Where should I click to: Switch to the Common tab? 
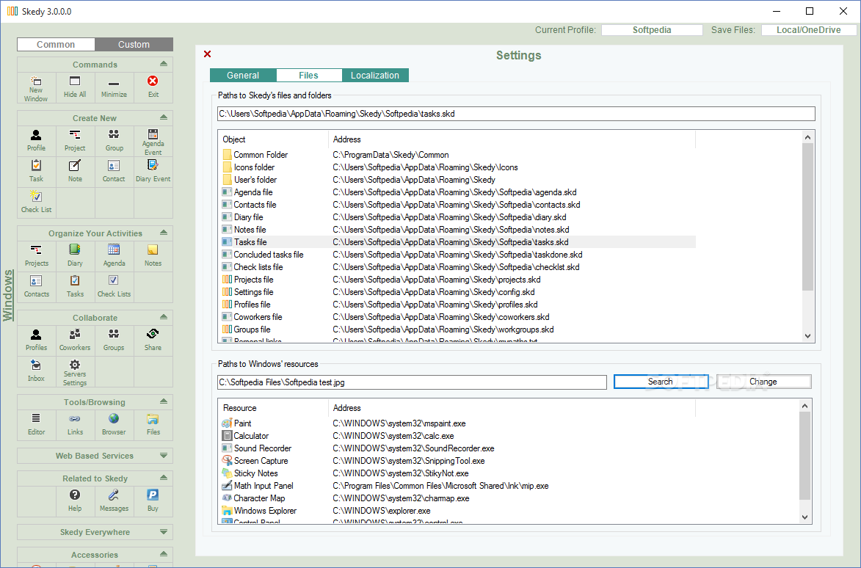(56, 45)
